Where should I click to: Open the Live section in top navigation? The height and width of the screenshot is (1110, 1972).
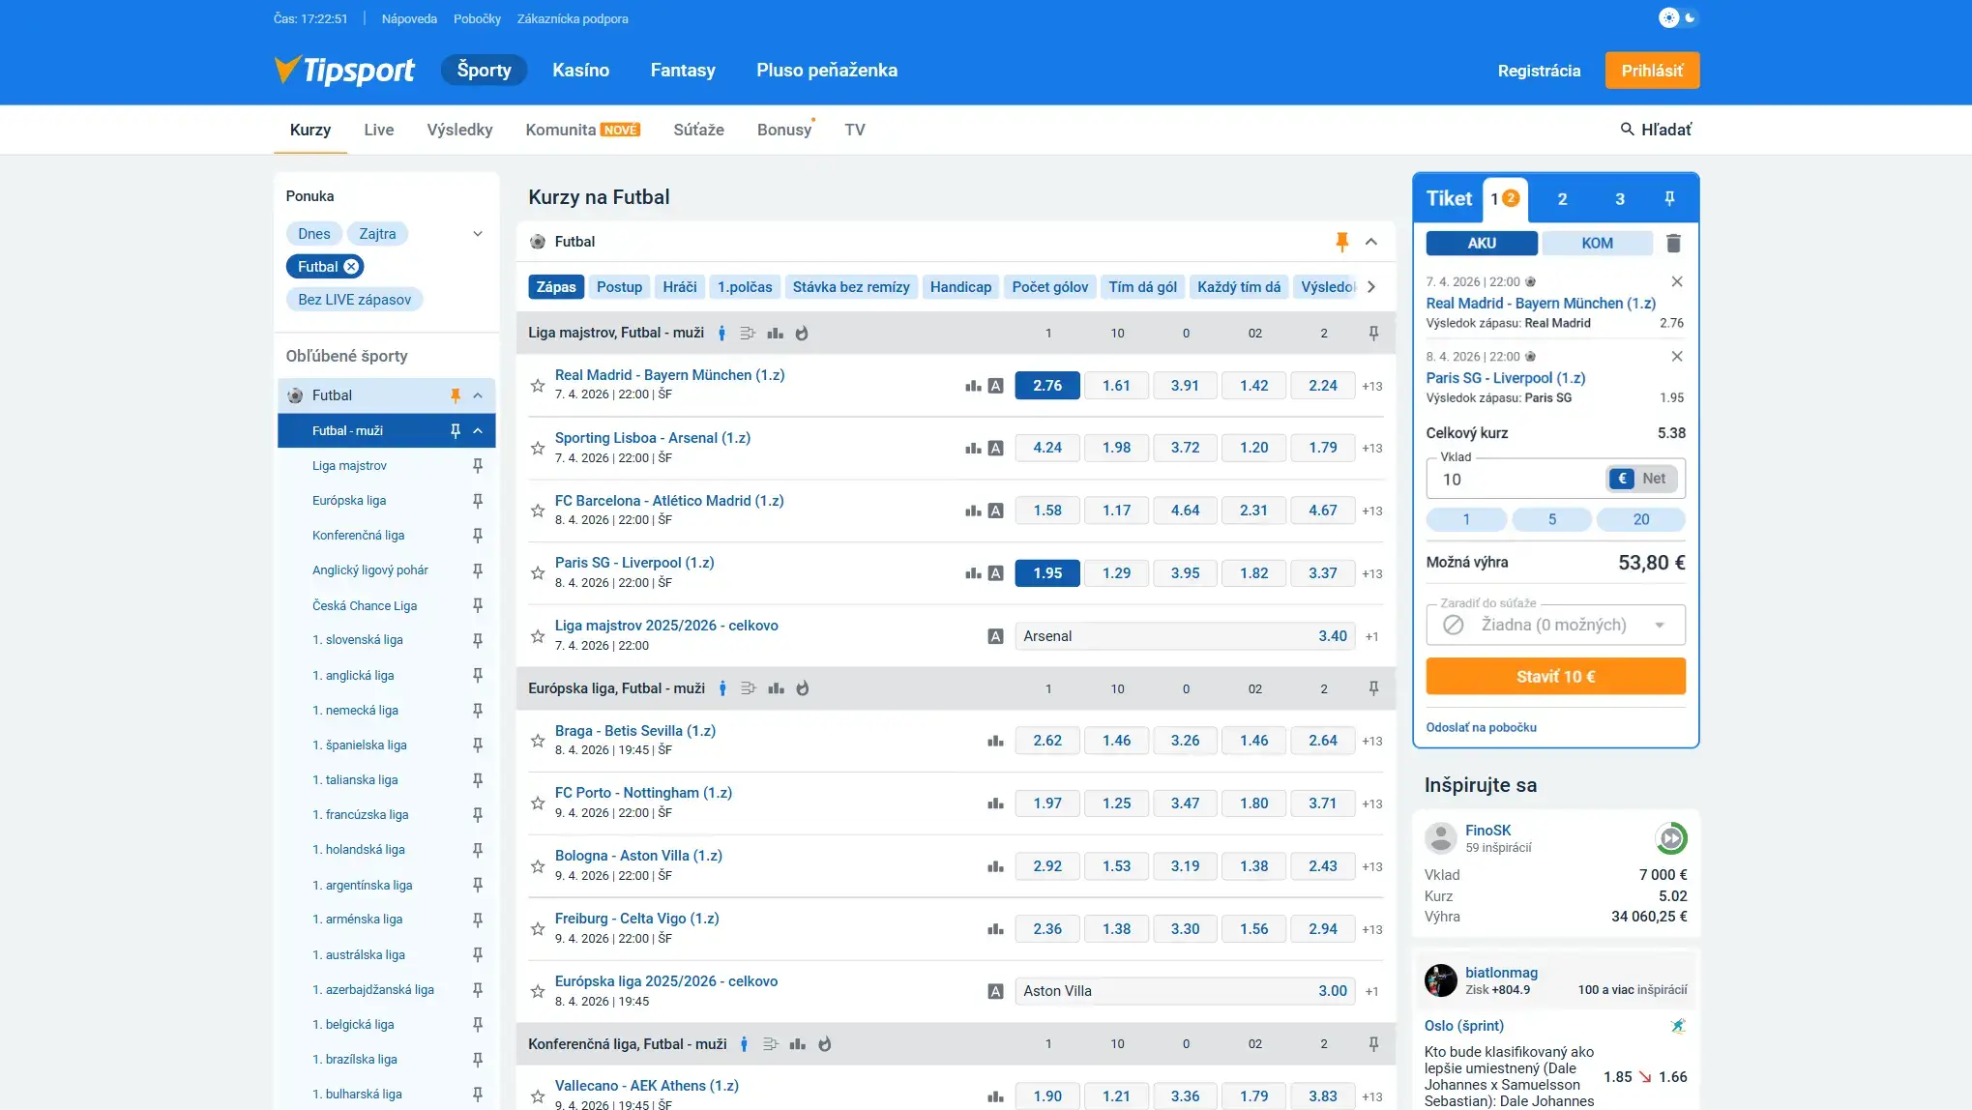click(378, 130)
